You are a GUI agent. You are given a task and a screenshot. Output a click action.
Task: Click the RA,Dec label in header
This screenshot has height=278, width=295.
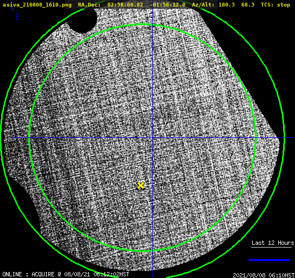click(x=89, y=5)
